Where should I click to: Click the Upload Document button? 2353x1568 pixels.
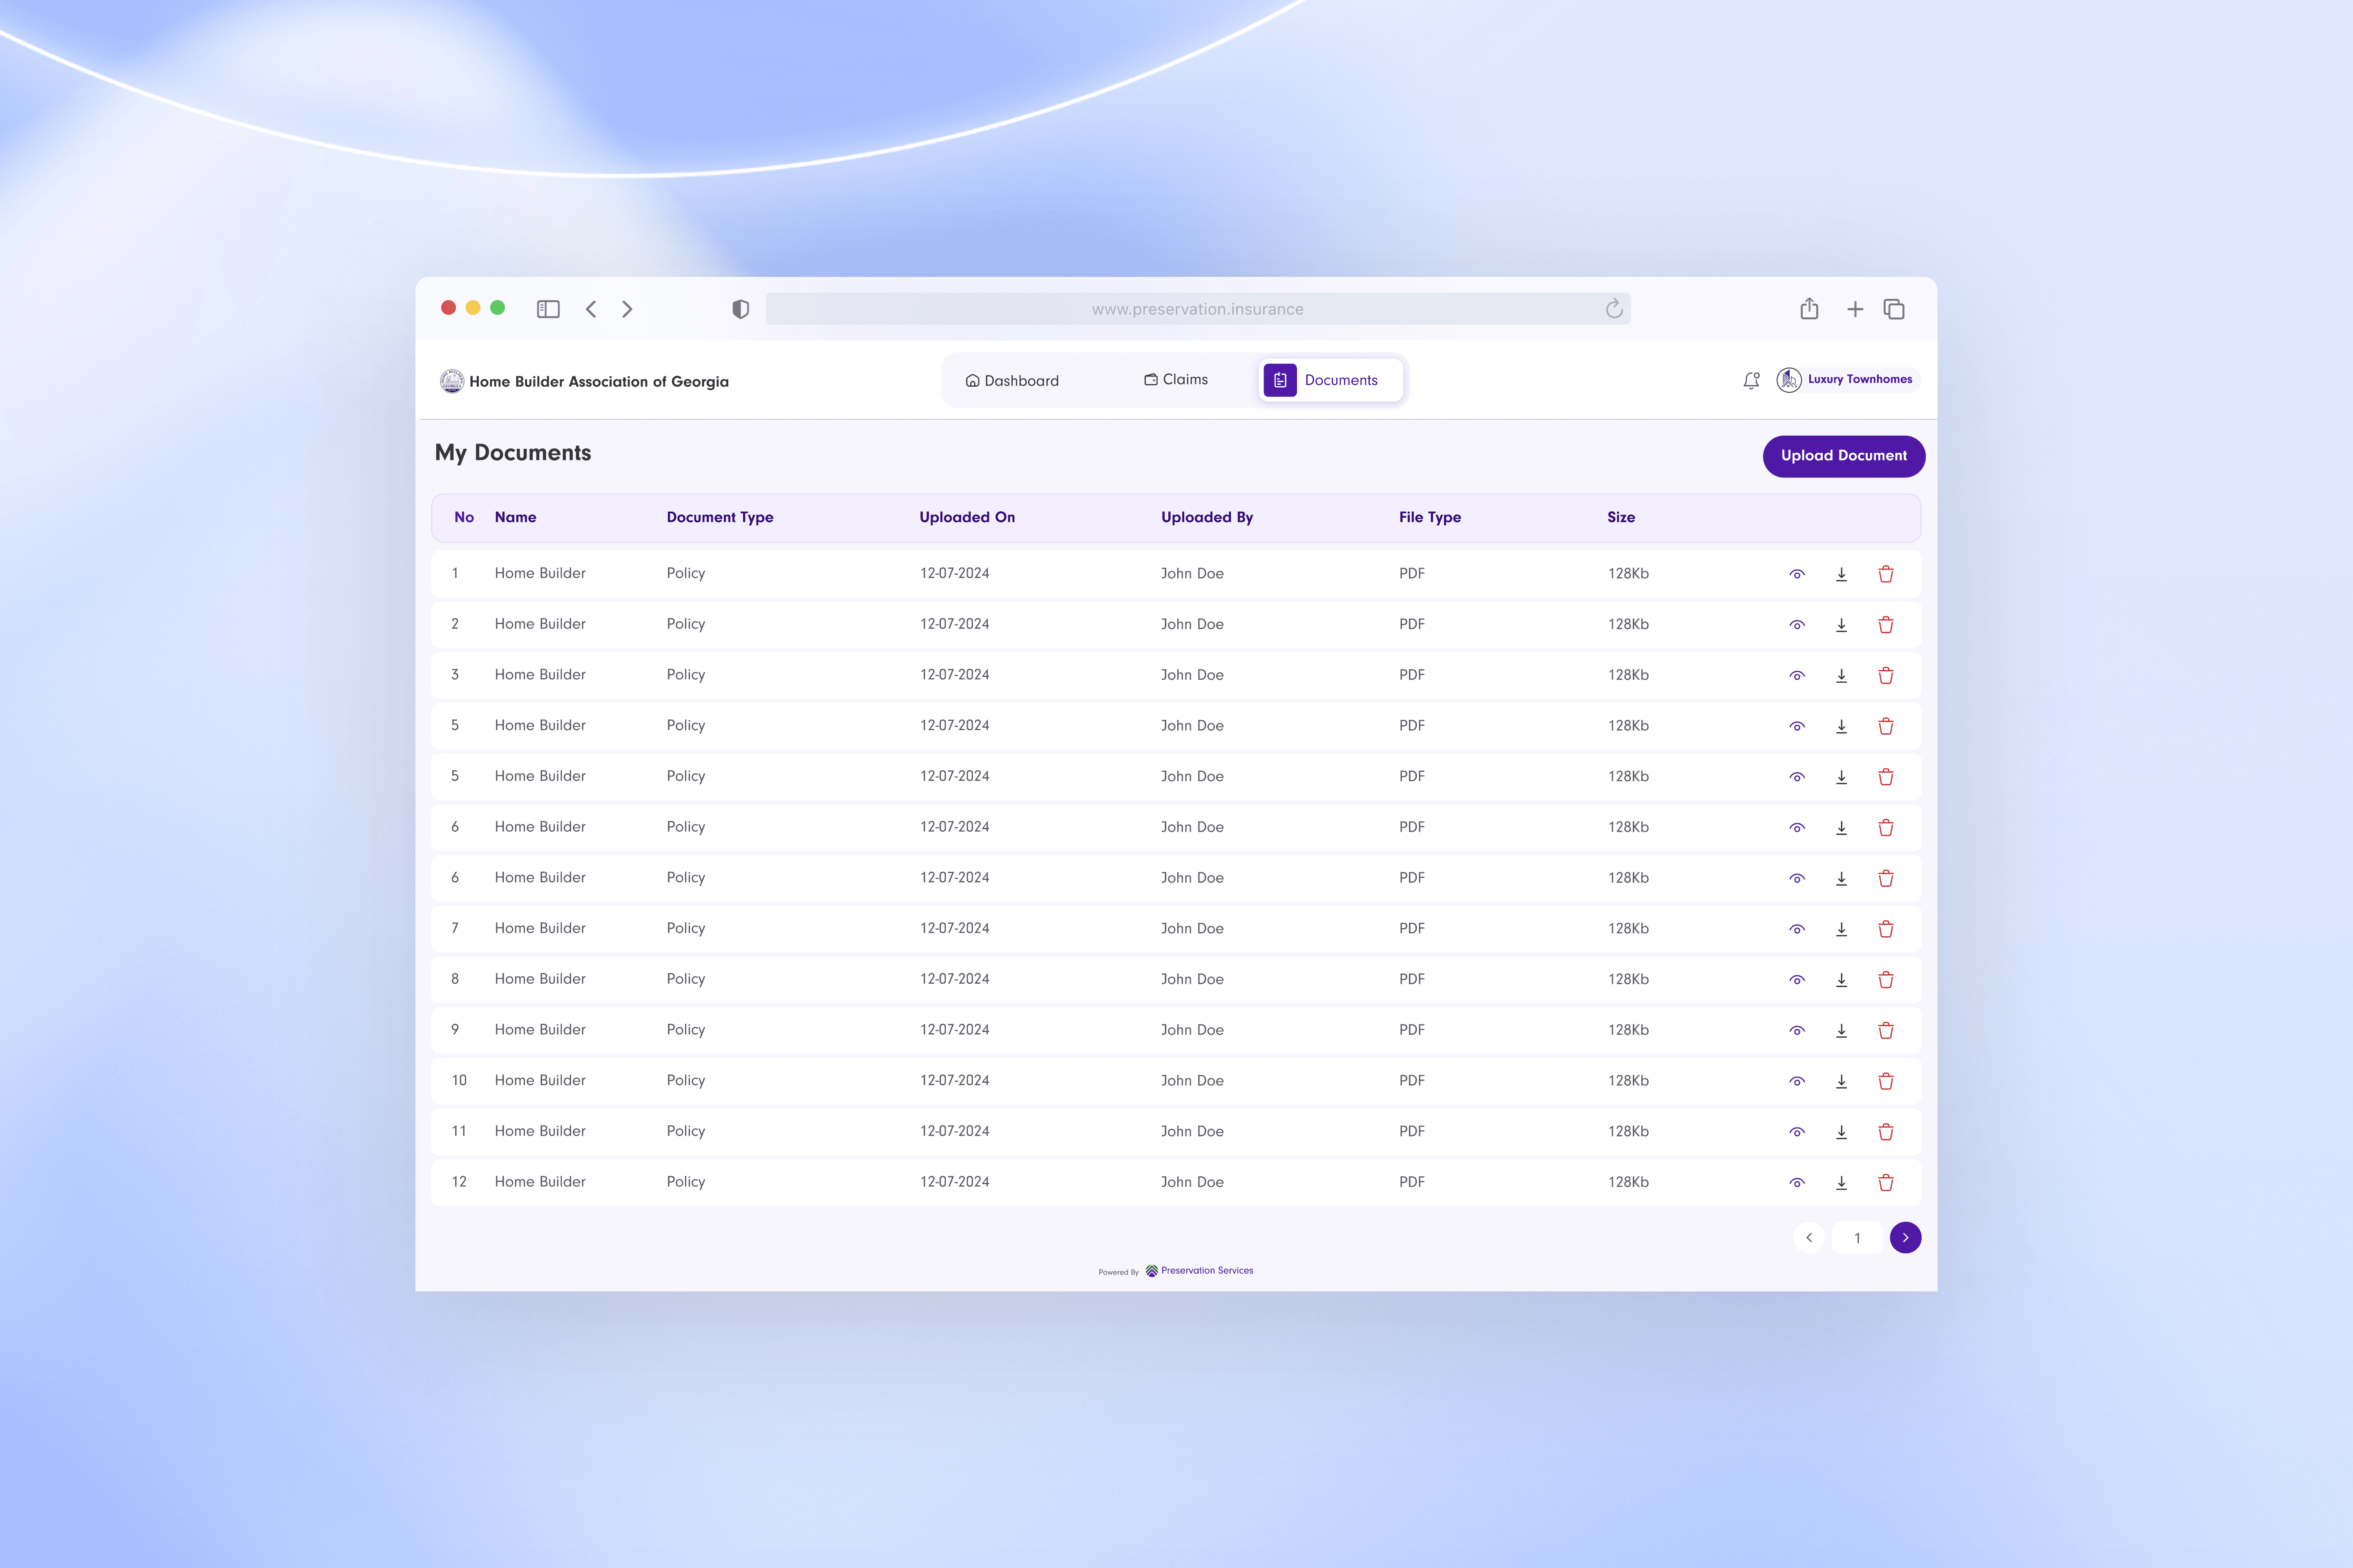click(x=1843, y=456)
